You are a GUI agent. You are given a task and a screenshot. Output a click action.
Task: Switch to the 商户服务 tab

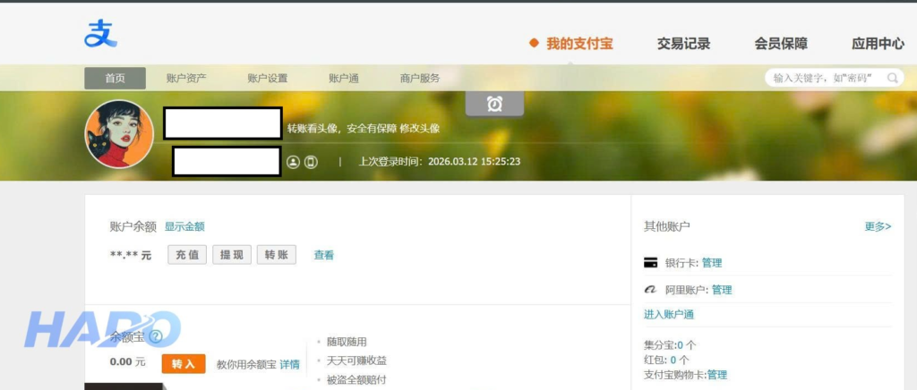420,78
